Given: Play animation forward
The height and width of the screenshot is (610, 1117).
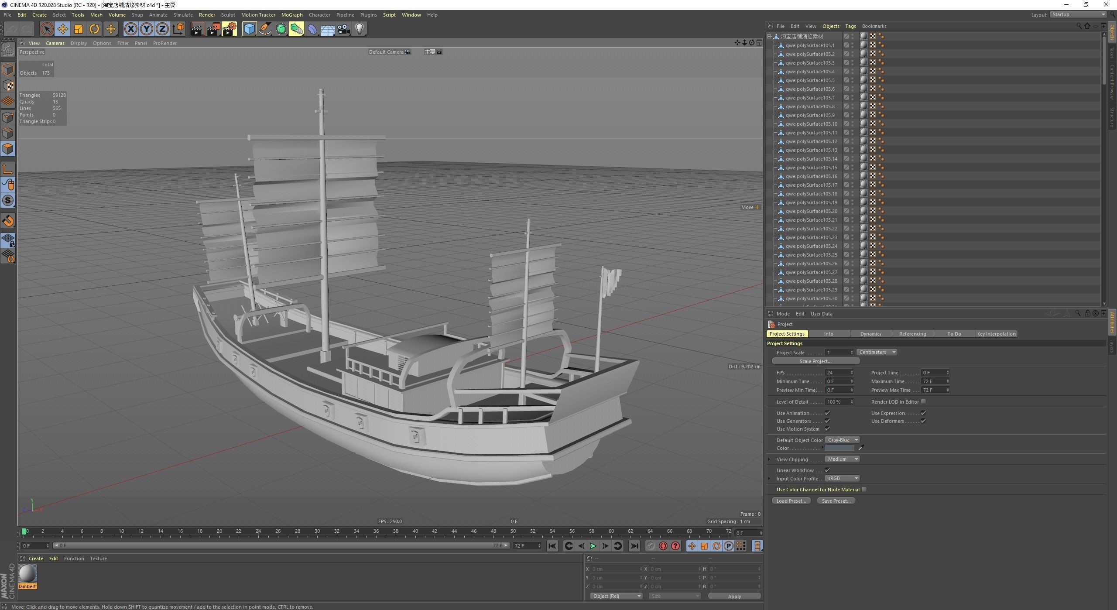Looking at the screenshot, I should (x=593, y=546).
